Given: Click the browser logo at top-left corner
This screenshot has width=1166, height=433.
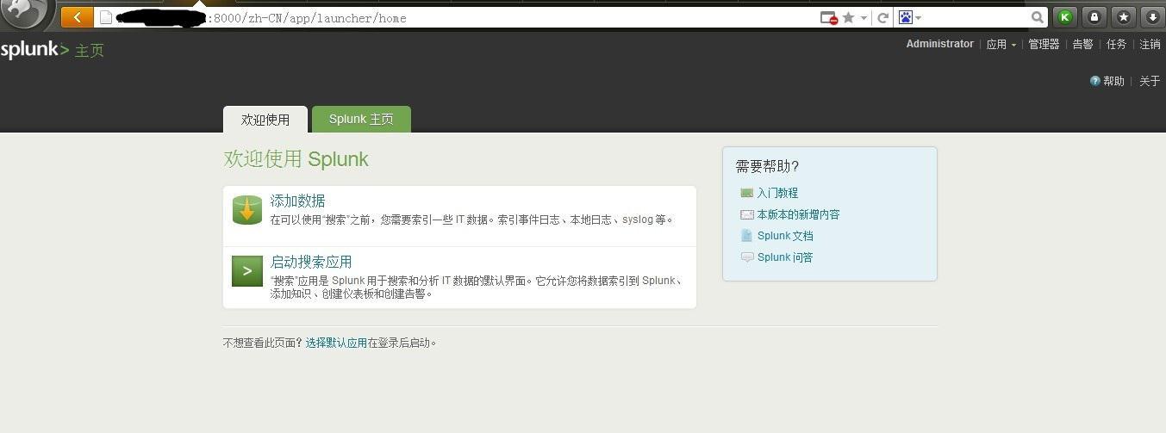Looking at the screenshot, I should pos(28,13).
